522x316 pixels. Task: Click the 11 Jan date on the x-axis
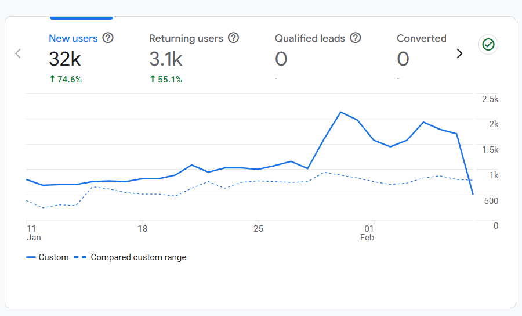click(x=33, y=233)
